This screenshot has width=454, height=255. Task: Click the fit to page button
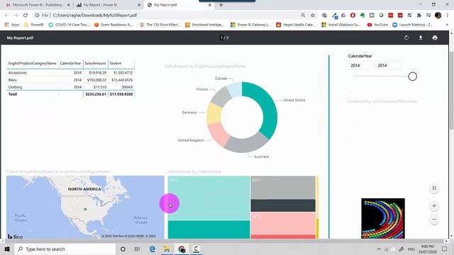(434, 188)
